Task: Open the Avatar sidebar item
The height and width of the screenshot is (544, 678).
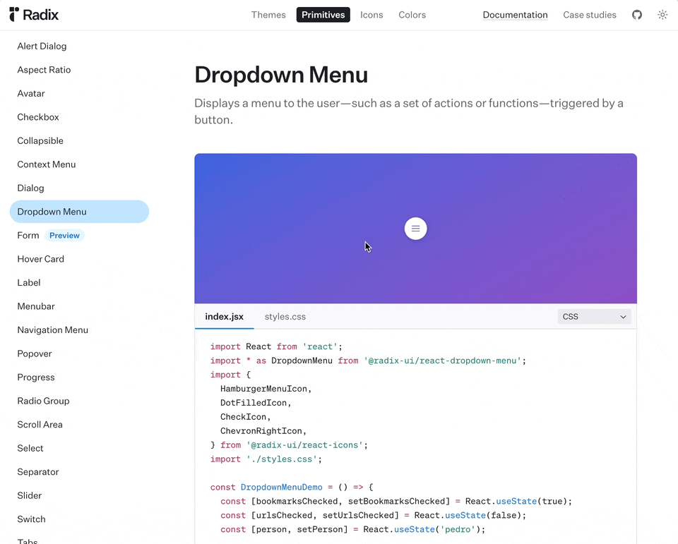Action: click(31, 93)
